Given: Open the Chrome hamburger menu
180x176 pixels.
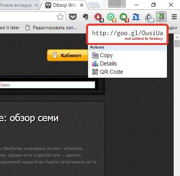Looking at the screenshot, I should (174, 17).
